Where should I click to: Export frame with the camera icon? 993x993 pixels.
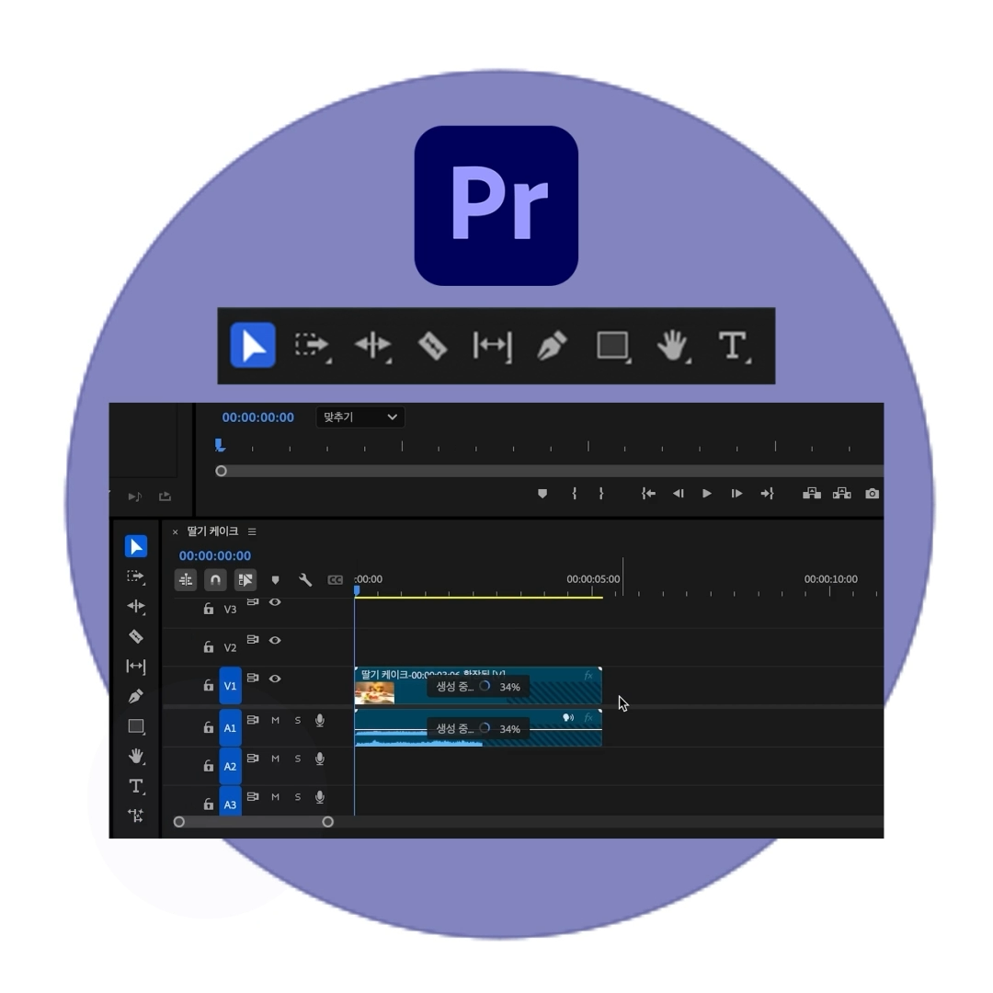click(872, 494)
